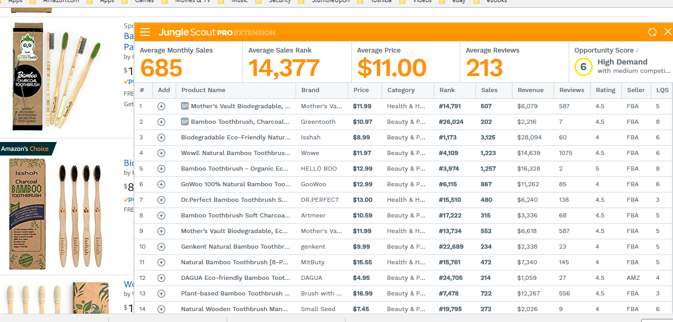Click the price cell '$4.95'
Screen dimensions: 673x322
coord(361,278)
